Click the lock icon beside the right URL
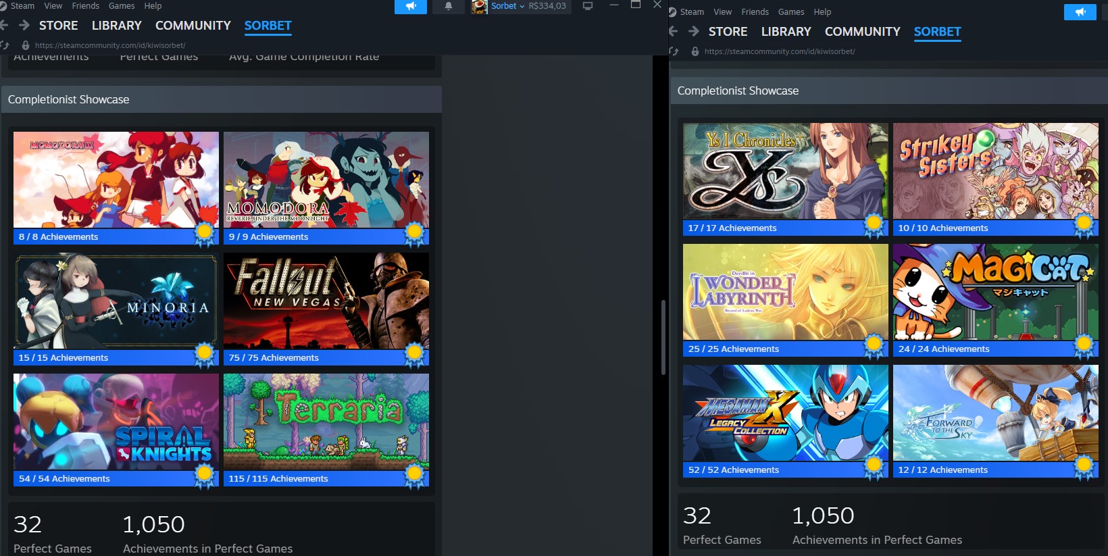The width and height of the screenshot is (1108, 556). point(695,51)
